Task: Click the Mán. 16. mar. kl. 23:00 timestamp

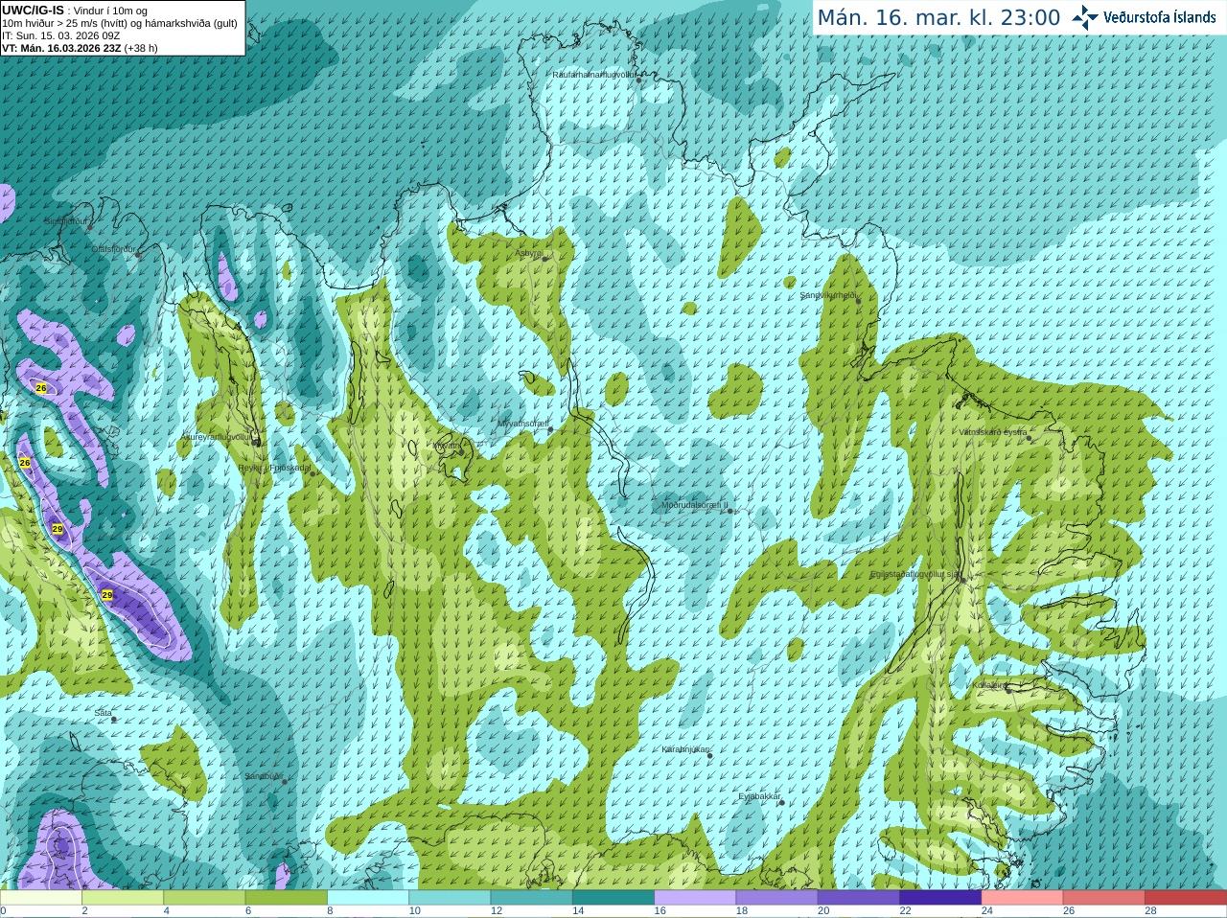Action: [x=938, y=18]
